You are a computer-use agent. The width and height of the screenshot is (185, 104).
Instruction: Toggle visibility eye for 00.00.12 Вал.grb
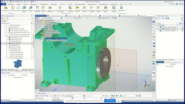pos(32,27)
